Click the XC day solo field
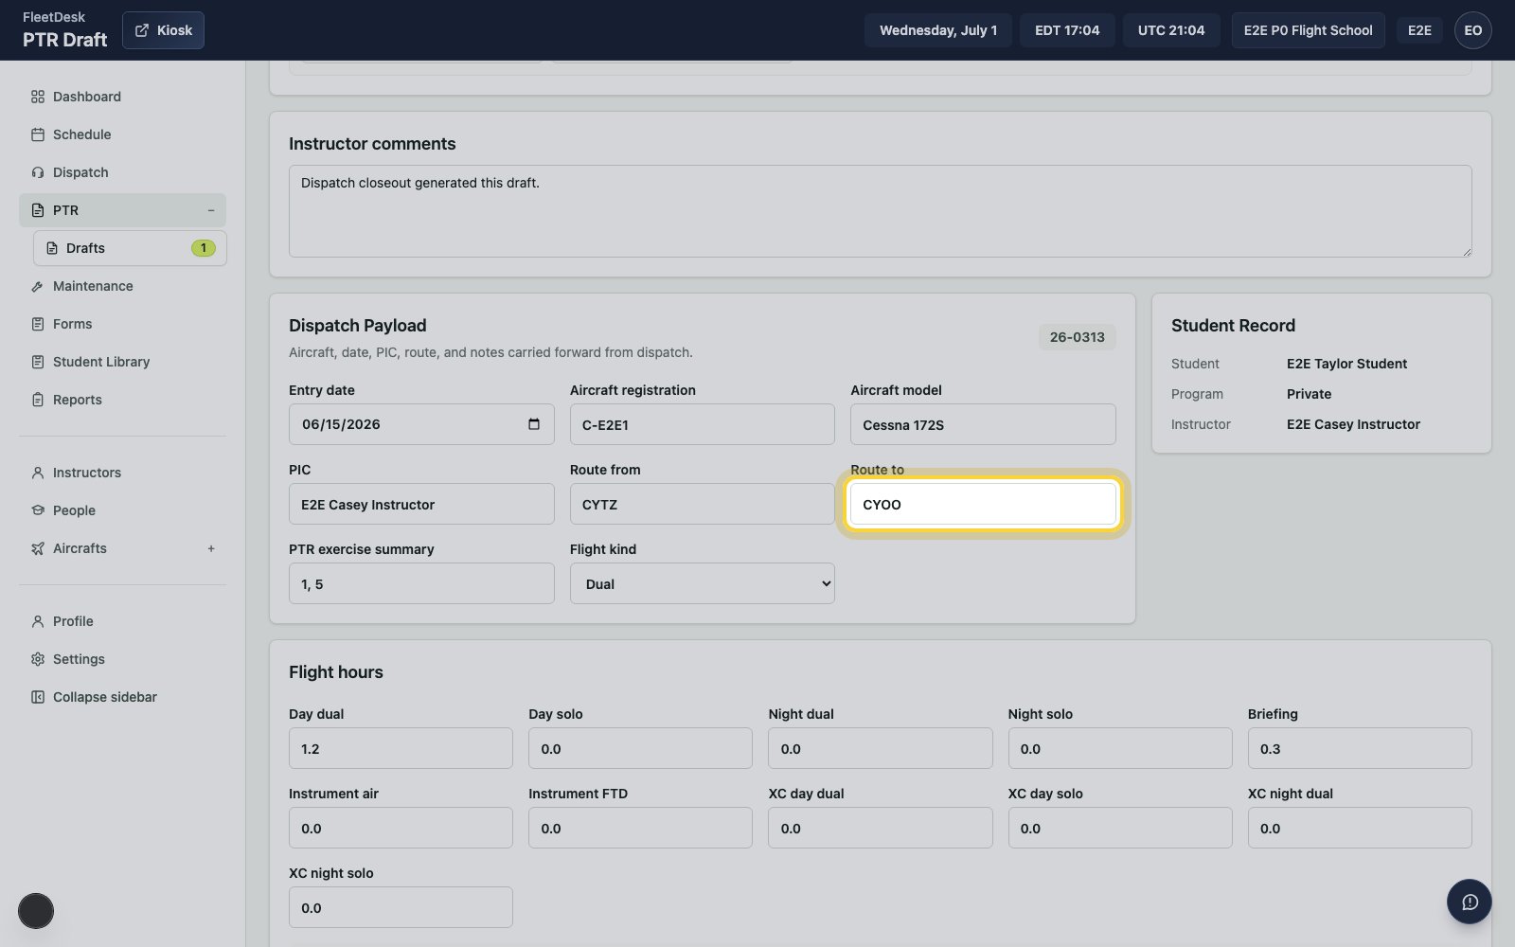 point(1120,828)
